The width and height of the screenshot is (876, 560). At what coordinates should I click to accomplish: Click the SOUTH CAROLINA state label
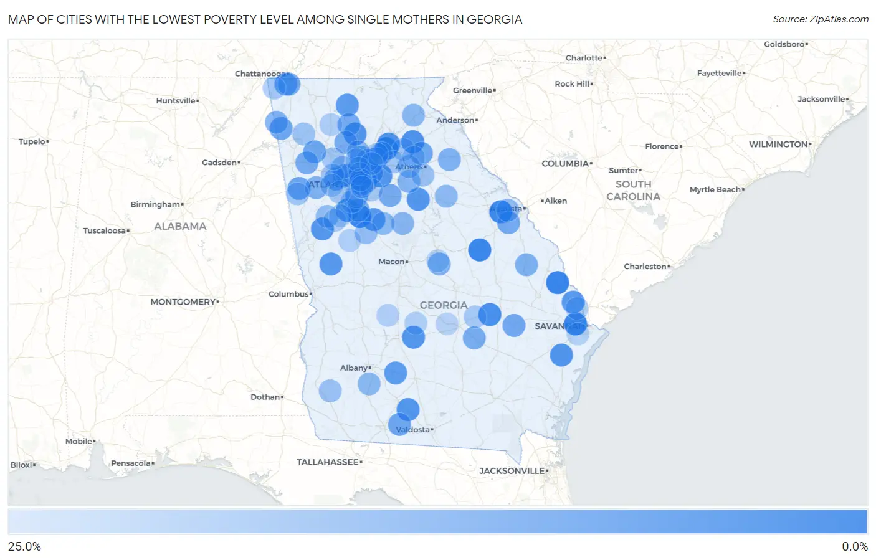(x=633, y=191)
